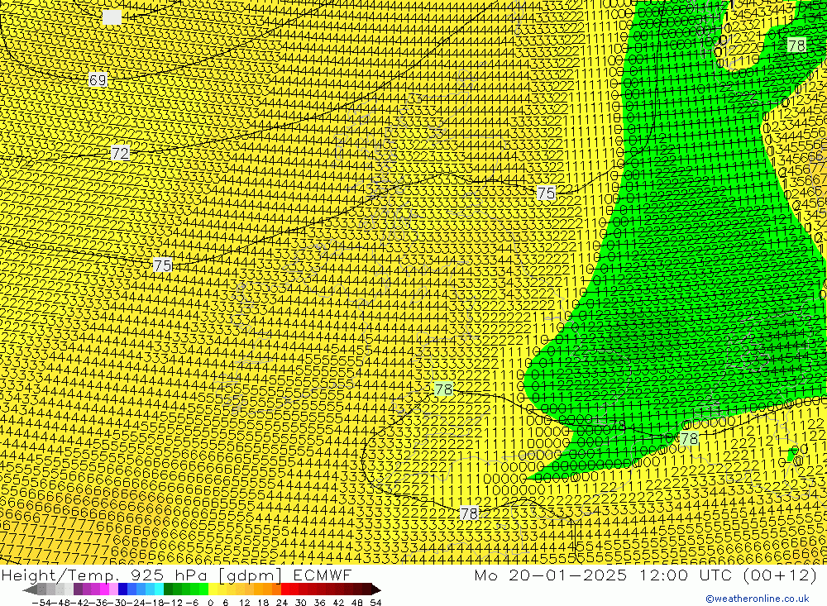This screenshot has height=606, width=827.
Task: Pick the bright red swatch above 24 in legend
Action: click(x=285, y=589)
